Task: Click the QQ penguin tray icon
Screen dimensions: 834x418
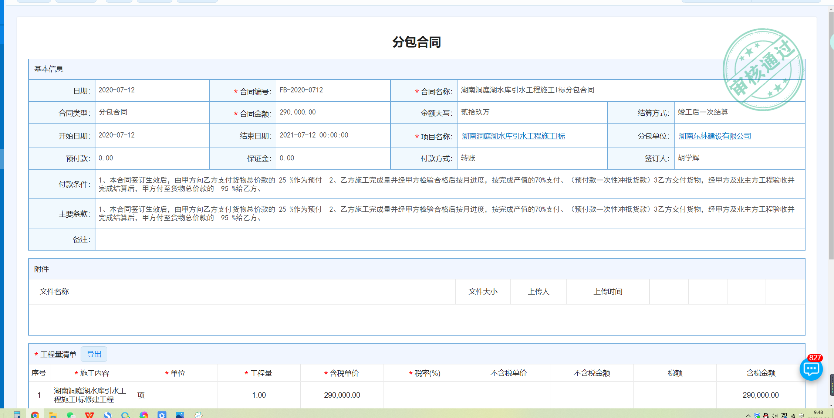Action: [x=766, y=415]
